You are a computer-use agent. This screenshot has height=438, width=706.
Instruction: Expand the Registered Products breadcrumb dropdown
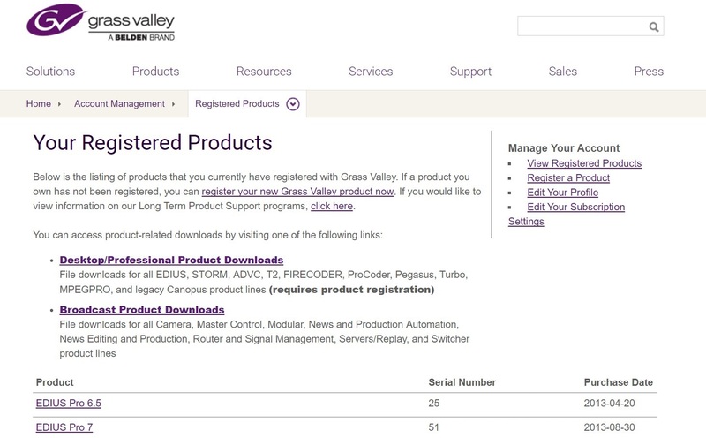point(293,104)
